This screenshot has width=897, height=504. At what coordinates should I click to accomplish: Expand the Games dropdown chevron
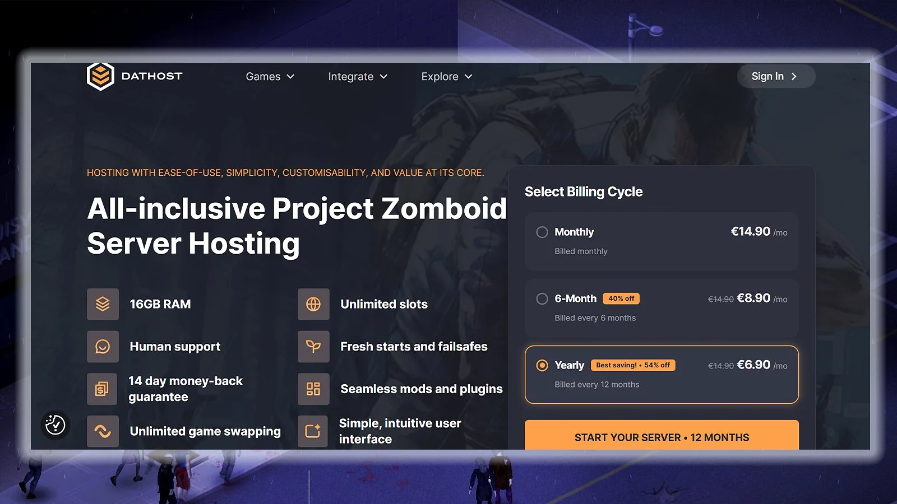(x=290, y=77)
